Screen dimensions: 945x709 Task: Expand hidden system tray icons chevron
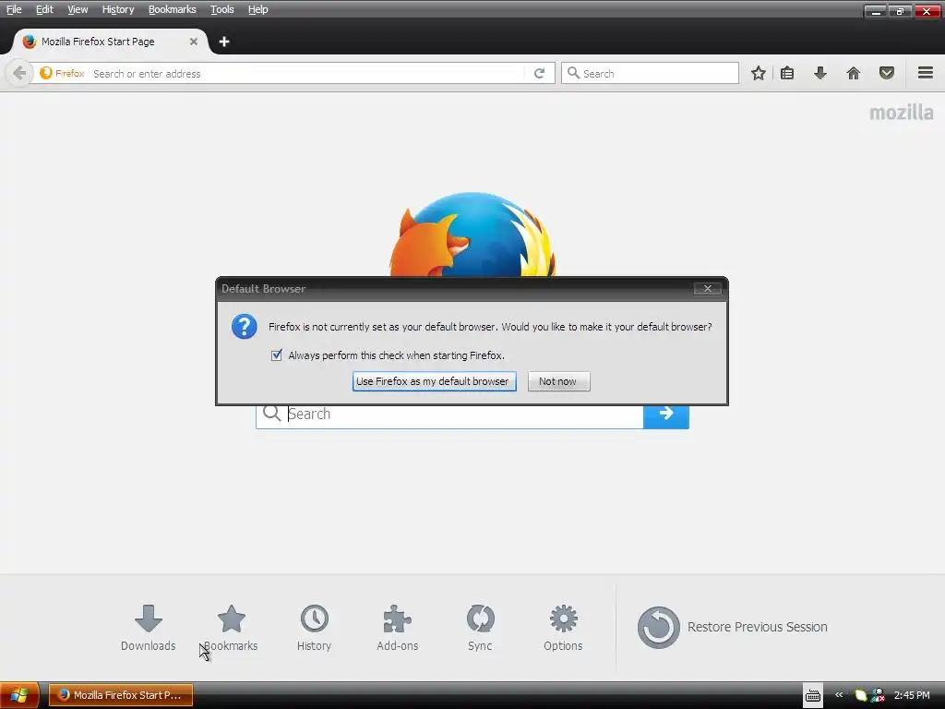tap(839, 695)
